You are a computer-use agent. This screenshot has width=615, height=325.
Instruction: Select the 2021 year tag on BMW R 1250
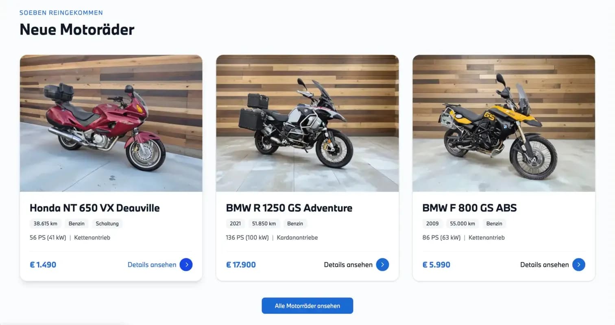point(235,223)
